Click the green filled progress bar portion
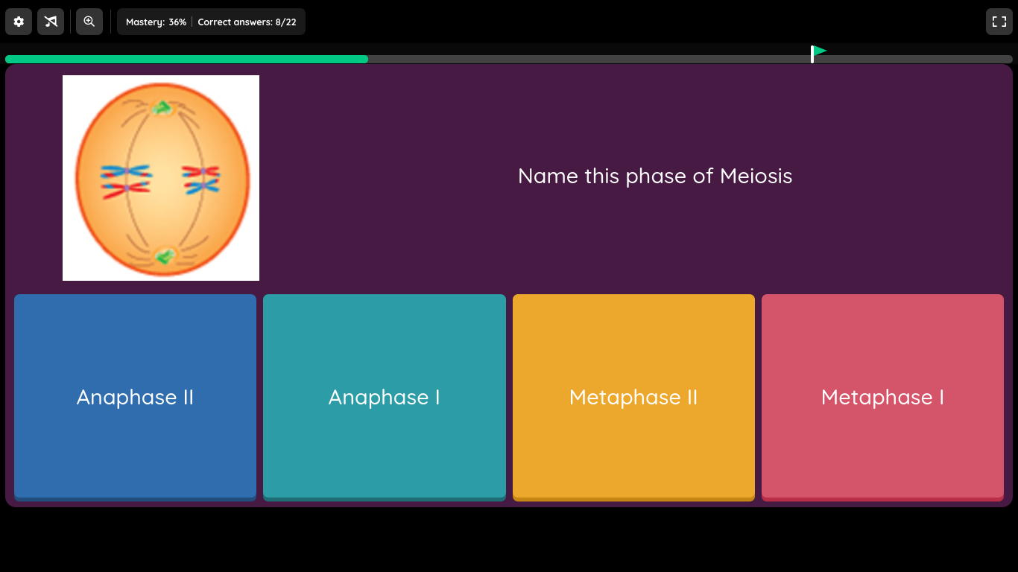The image size is (1018, 572). tap(186, 59)
